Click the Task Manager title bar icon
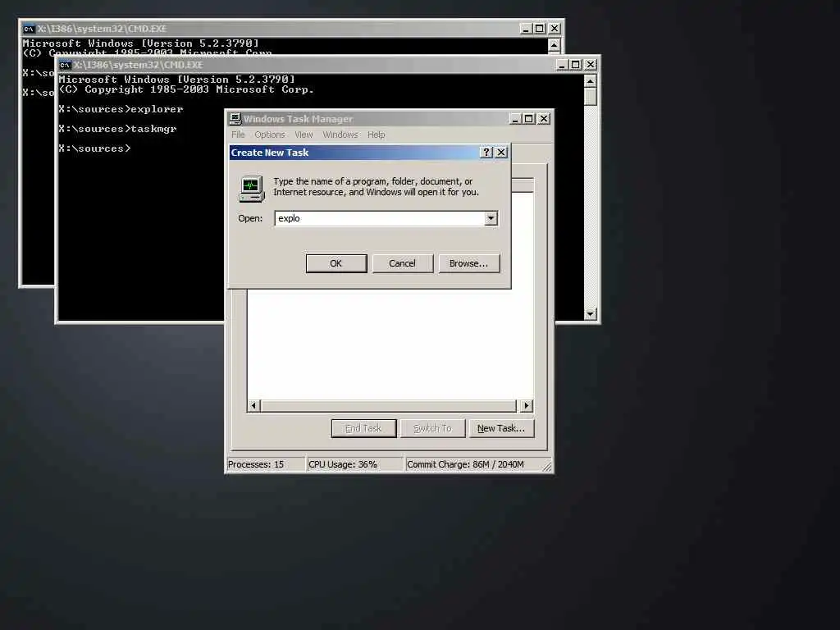Viewport: 840px width, 630px height. [235, 119]
